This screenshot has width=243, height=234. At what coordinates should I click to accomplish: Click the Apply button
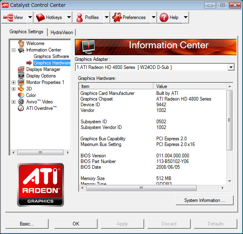coord(122,224)
